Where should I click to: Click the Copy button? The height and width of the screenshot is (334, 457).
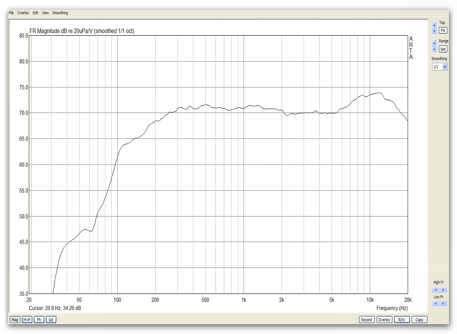click(x=419, y=320)
